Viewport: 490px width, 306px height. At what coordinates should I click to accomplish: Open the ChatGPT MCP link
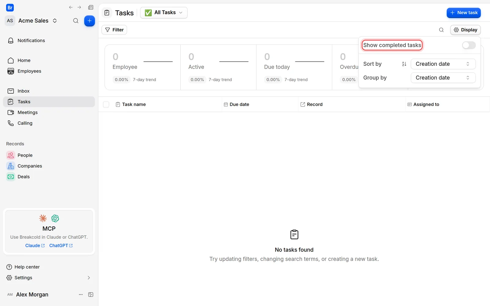tap(61, 245)
